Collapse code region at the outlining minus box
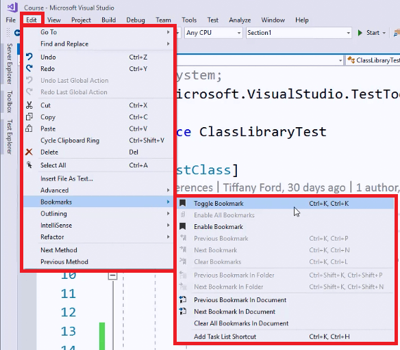The height and width of the screenshot is (350, 400). pyautogui.click(x=112, y=275)
